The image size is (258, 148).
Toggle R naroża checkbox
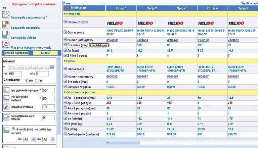pyautogui.click(x=13, y=129)
